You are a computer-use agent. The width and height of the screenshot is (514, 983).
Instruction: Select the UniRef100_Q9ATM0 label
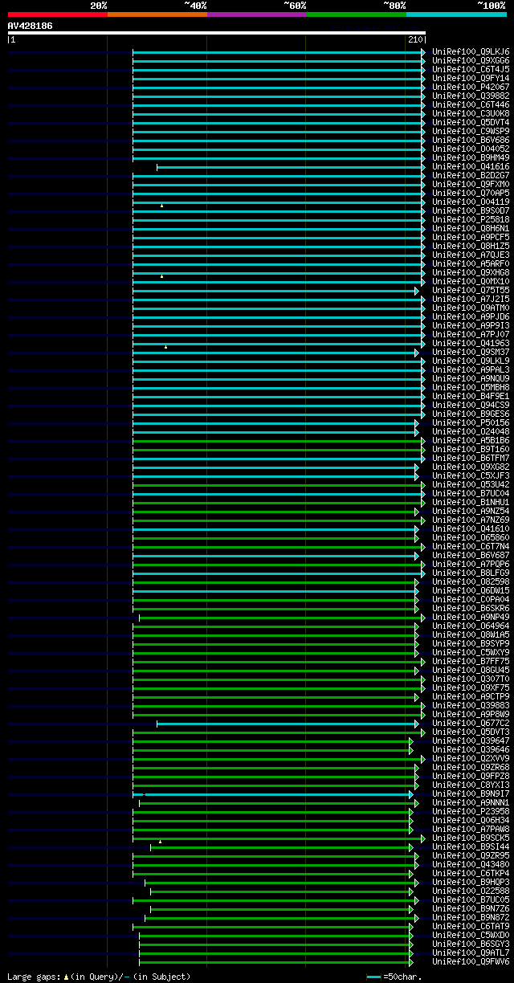click(471, 308)
